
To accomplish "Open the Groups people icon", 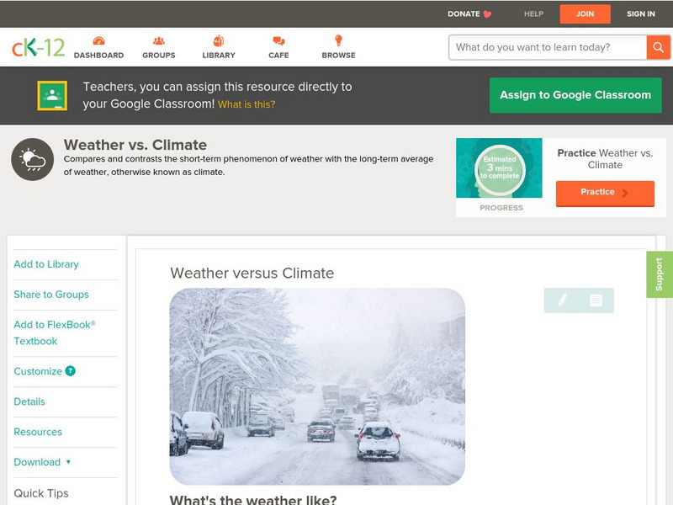I will coord(159,40).
